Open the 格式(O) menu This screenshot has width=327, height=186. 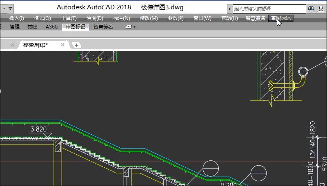pos(42,18)
